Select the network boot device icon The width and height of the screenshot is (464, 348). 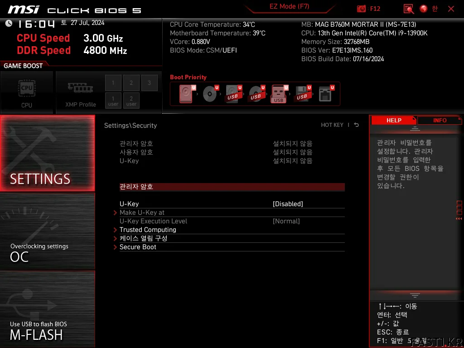pos(326,94)
